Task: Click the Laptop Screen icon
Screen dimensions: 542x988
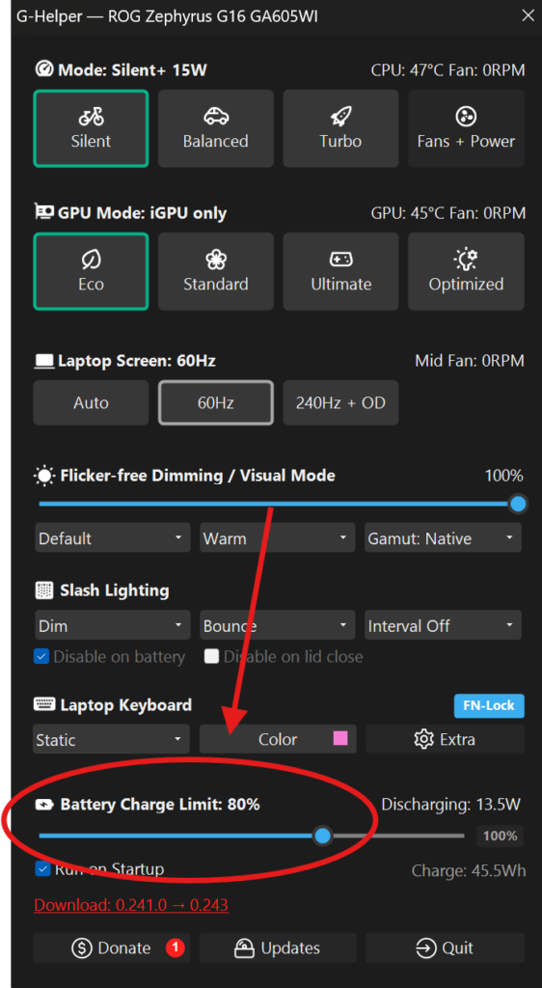Action: (44, 361)
